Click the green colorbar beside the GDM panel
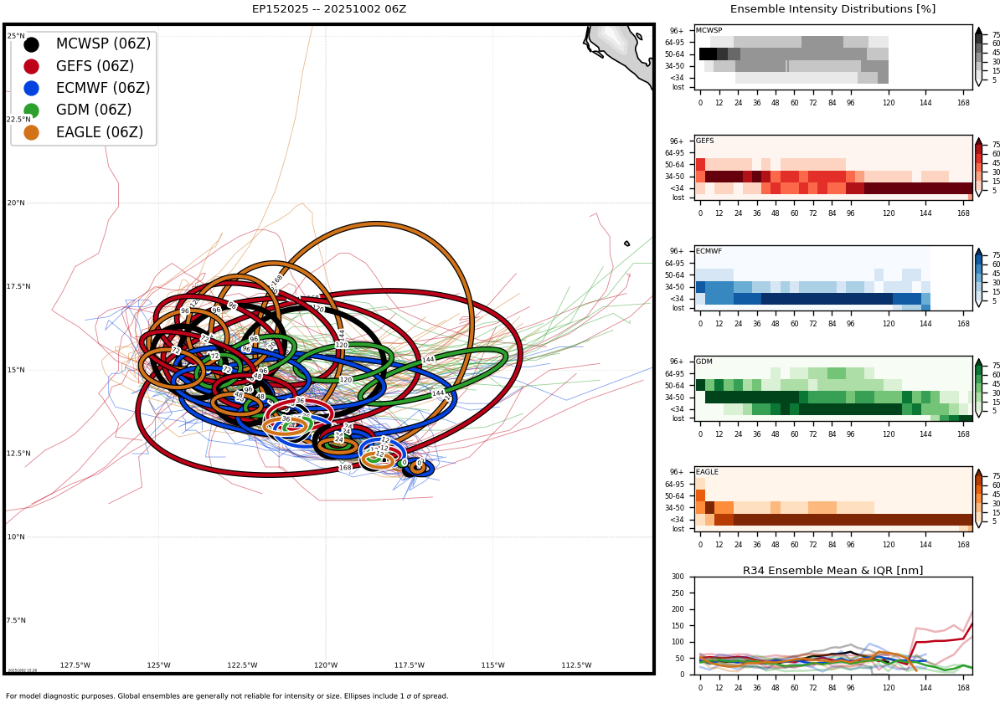Image resolution: width=1005 pixels, height=703 pixels. [978, 388]
